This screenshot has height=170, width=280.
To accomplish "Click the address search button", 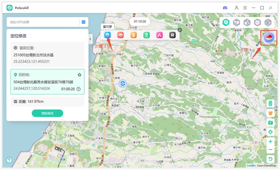I will (83, 22).
